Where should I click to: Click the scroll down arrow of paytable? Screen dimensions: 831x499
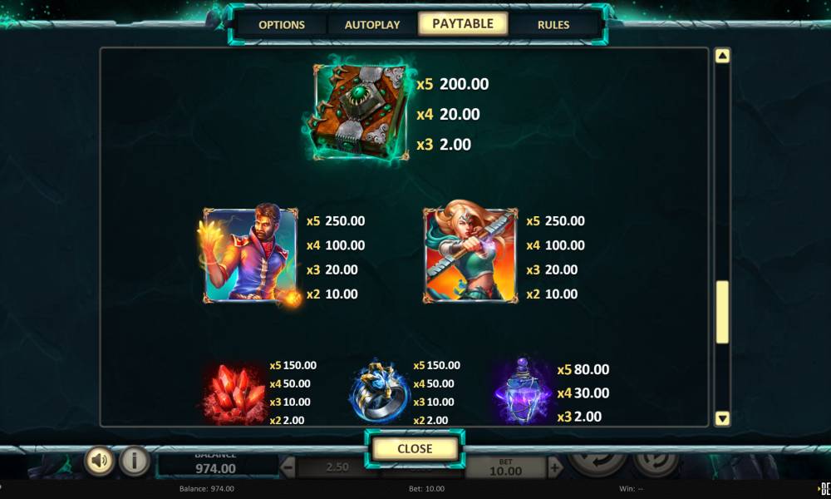click(x=722, y=418)
